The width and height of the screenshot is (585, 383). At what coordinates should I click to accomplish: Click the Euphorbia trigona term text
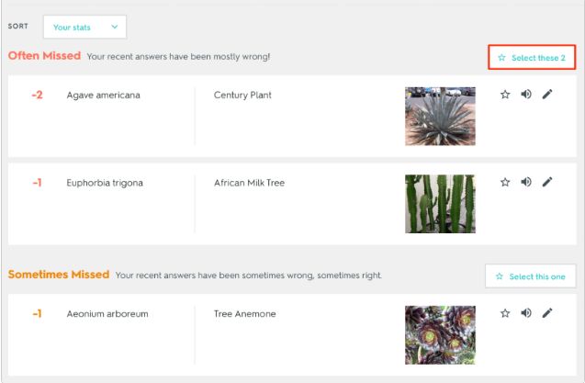click(x=105, y=183)
